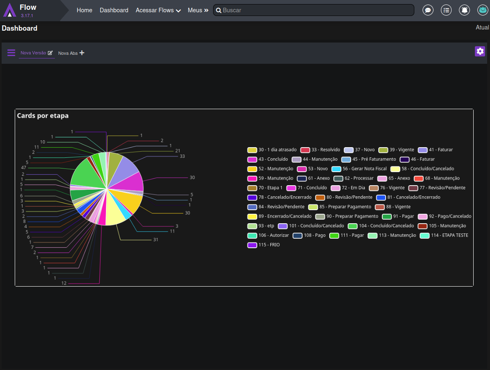Viewport: 490px width, 370px height.
Task: Click the '115 - FRIO' purple color swatch
Action: coord(252,245)
